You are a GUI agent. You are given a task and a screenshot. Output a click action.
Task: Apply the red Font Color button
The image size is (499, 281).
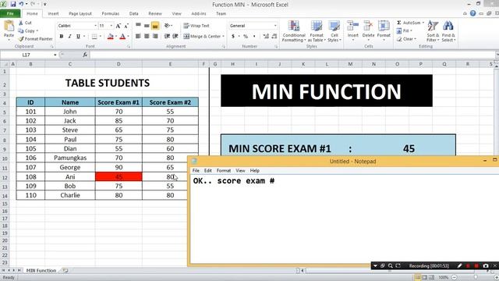[x=123, y=37]
